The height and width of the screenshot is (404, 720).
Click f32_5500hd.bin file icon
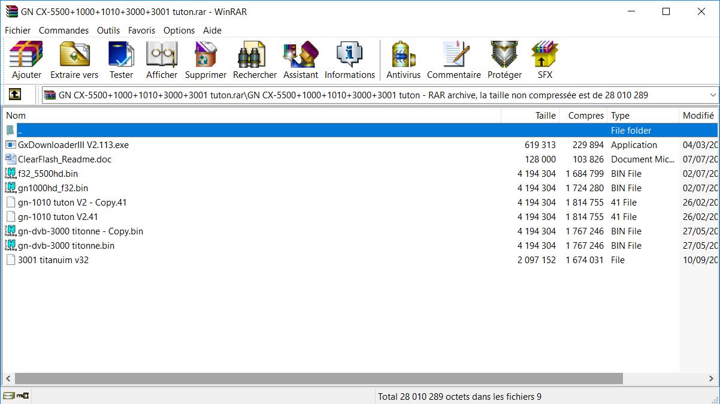click(11, 174)
